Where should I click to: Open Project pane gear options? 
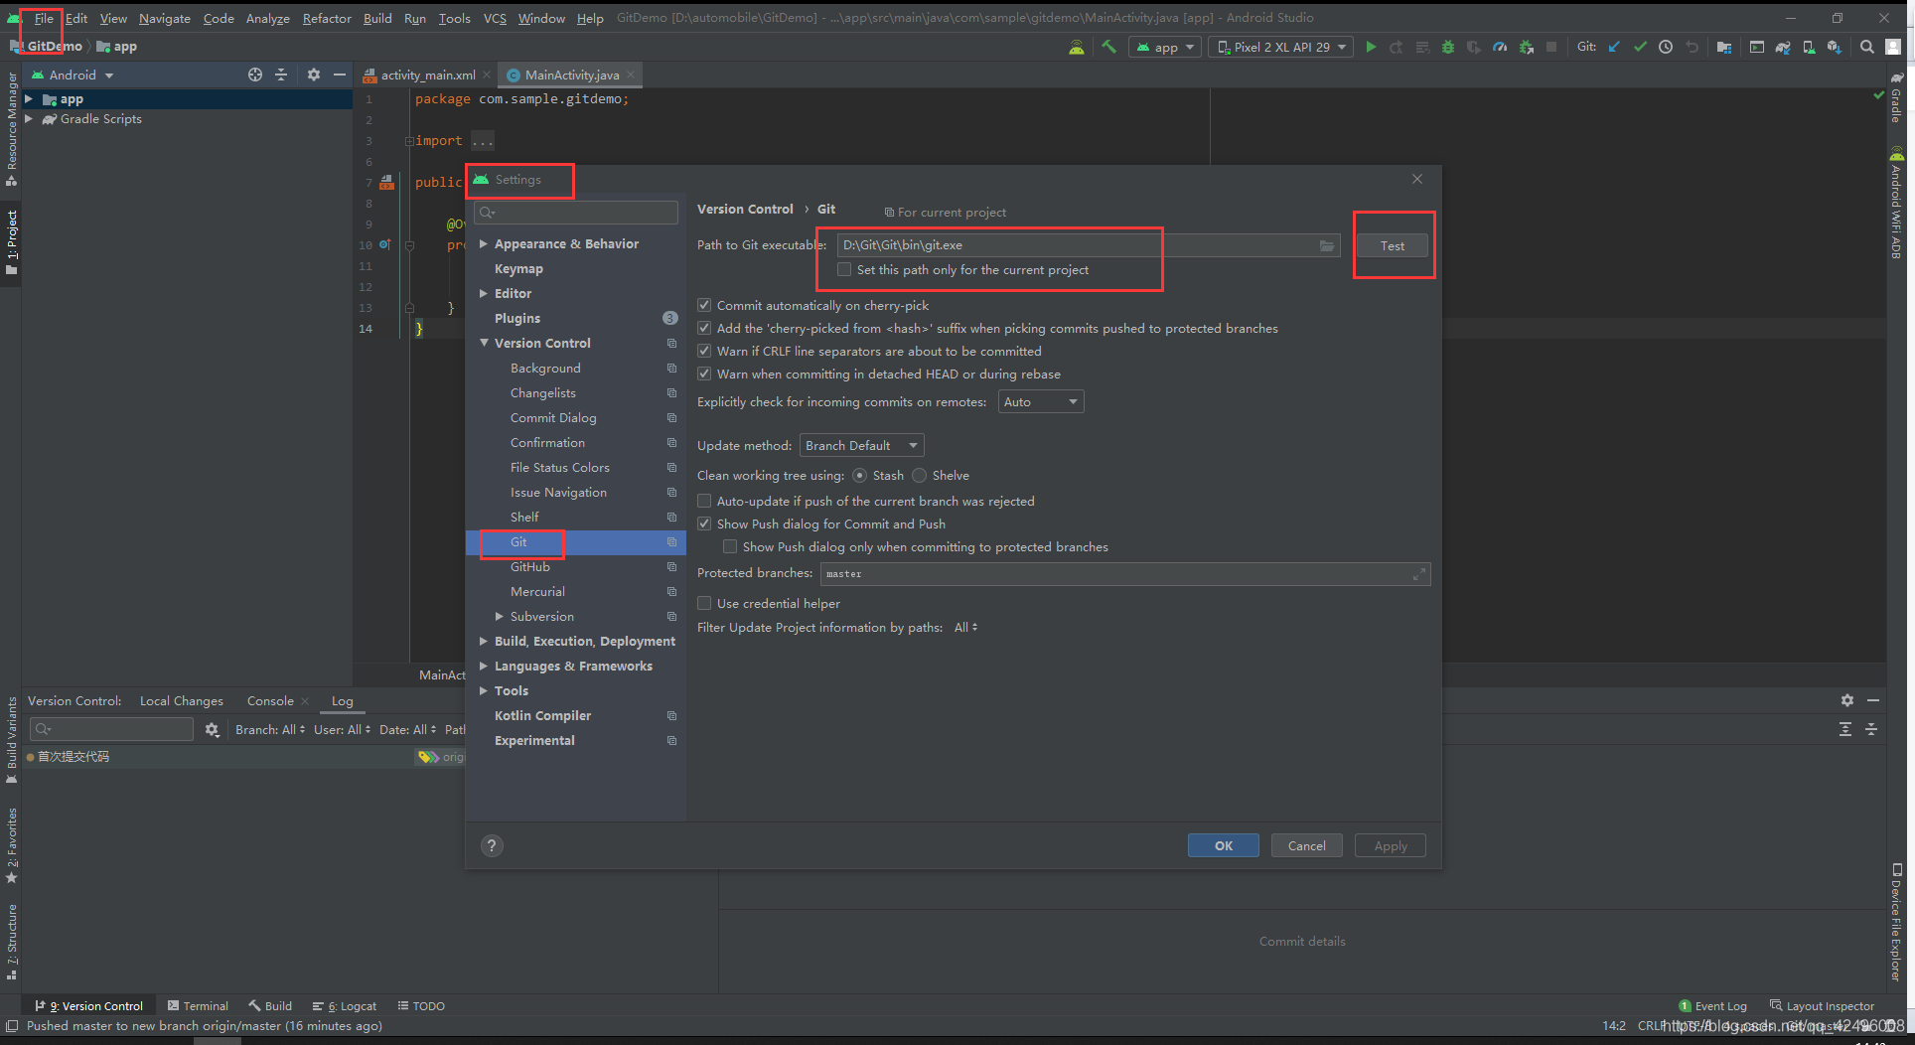(314, 75)
